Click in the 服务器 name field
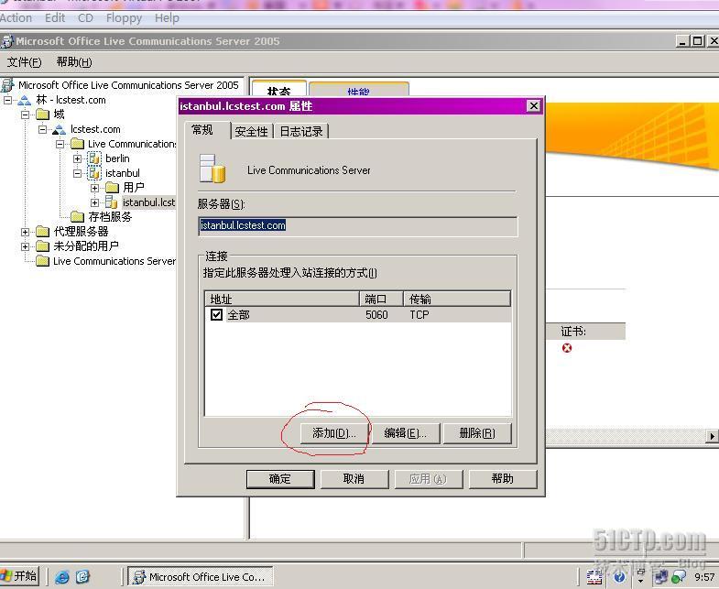This screenshot has height=589, width=719. [357, 225]
